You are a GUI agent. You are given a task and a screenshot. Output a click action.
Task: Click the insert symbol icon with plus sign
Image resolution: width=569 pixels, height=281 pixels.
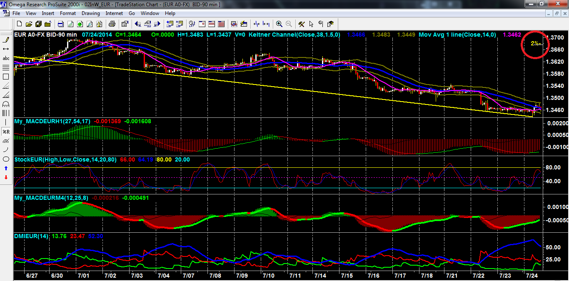click(x=170, y=24)
